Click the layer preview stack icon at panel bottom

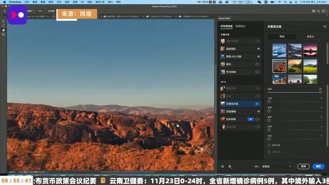(230, 166)
